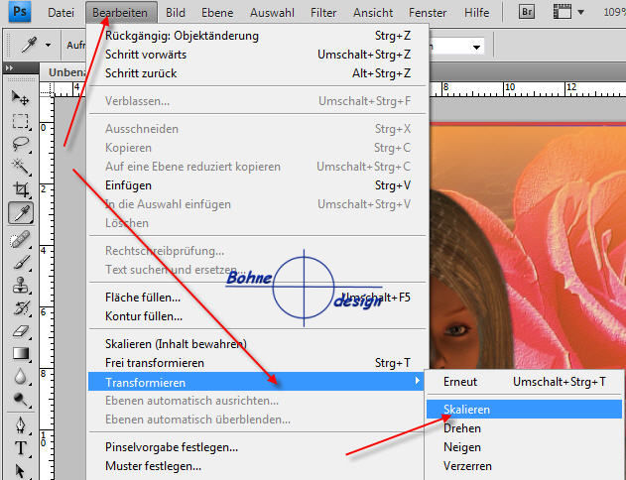Click Fläche füllen... menu entry
Image resolution: width=626 pixels, height=480 pixels.
pos(143,298)
